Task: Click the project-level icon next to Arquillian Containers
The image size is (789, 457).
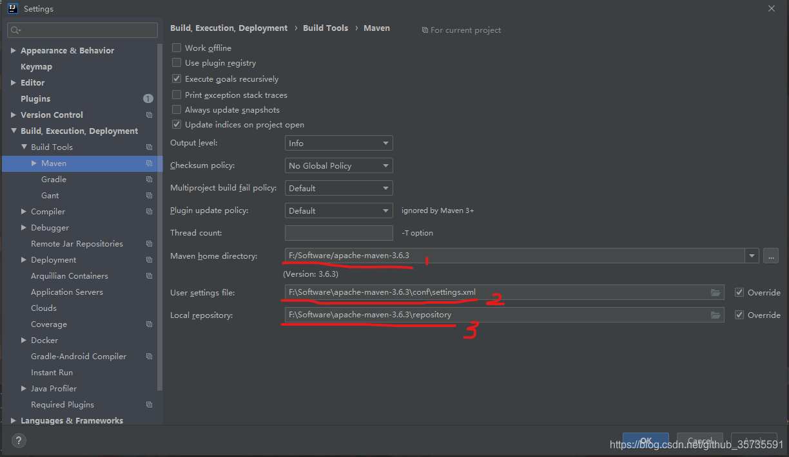Action: [149, 276]
